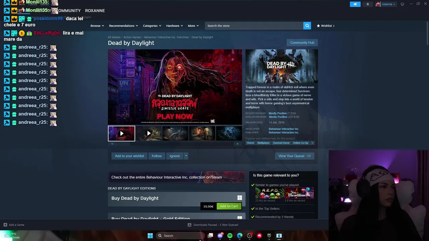Open Microsoft Edge from the taskbar

click(240, 236)
